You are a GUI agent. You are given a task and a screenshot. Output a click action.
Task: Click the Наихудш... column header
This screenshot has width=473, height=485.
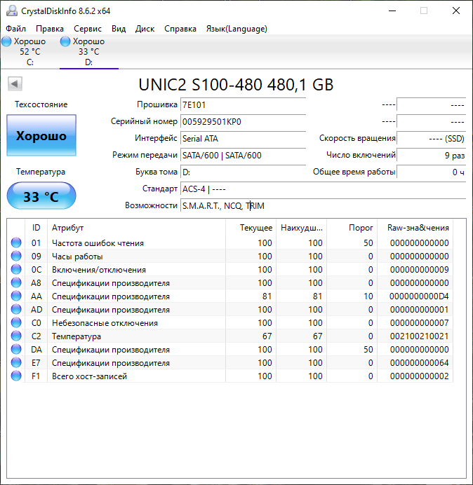301,228
